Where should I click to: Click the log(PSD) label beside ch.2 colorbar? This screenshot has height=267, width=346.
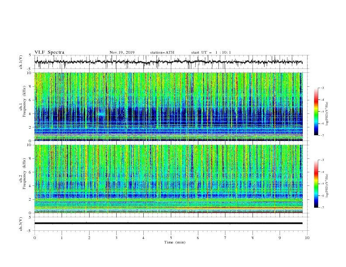(x=327, y=186)
